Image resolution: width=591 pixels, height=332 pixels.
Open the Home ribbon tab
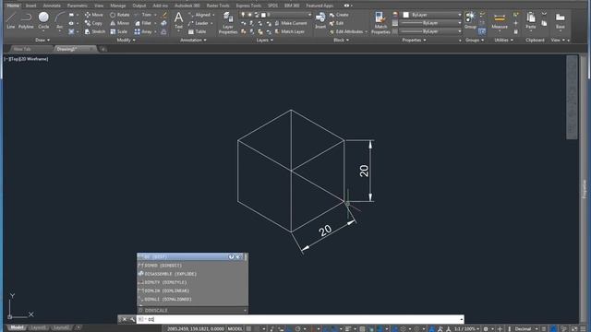click(x=13, y=6)
